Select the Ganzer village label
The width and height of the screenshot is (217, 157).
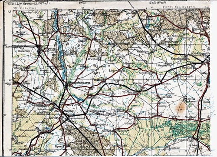[x=107, y=92]
